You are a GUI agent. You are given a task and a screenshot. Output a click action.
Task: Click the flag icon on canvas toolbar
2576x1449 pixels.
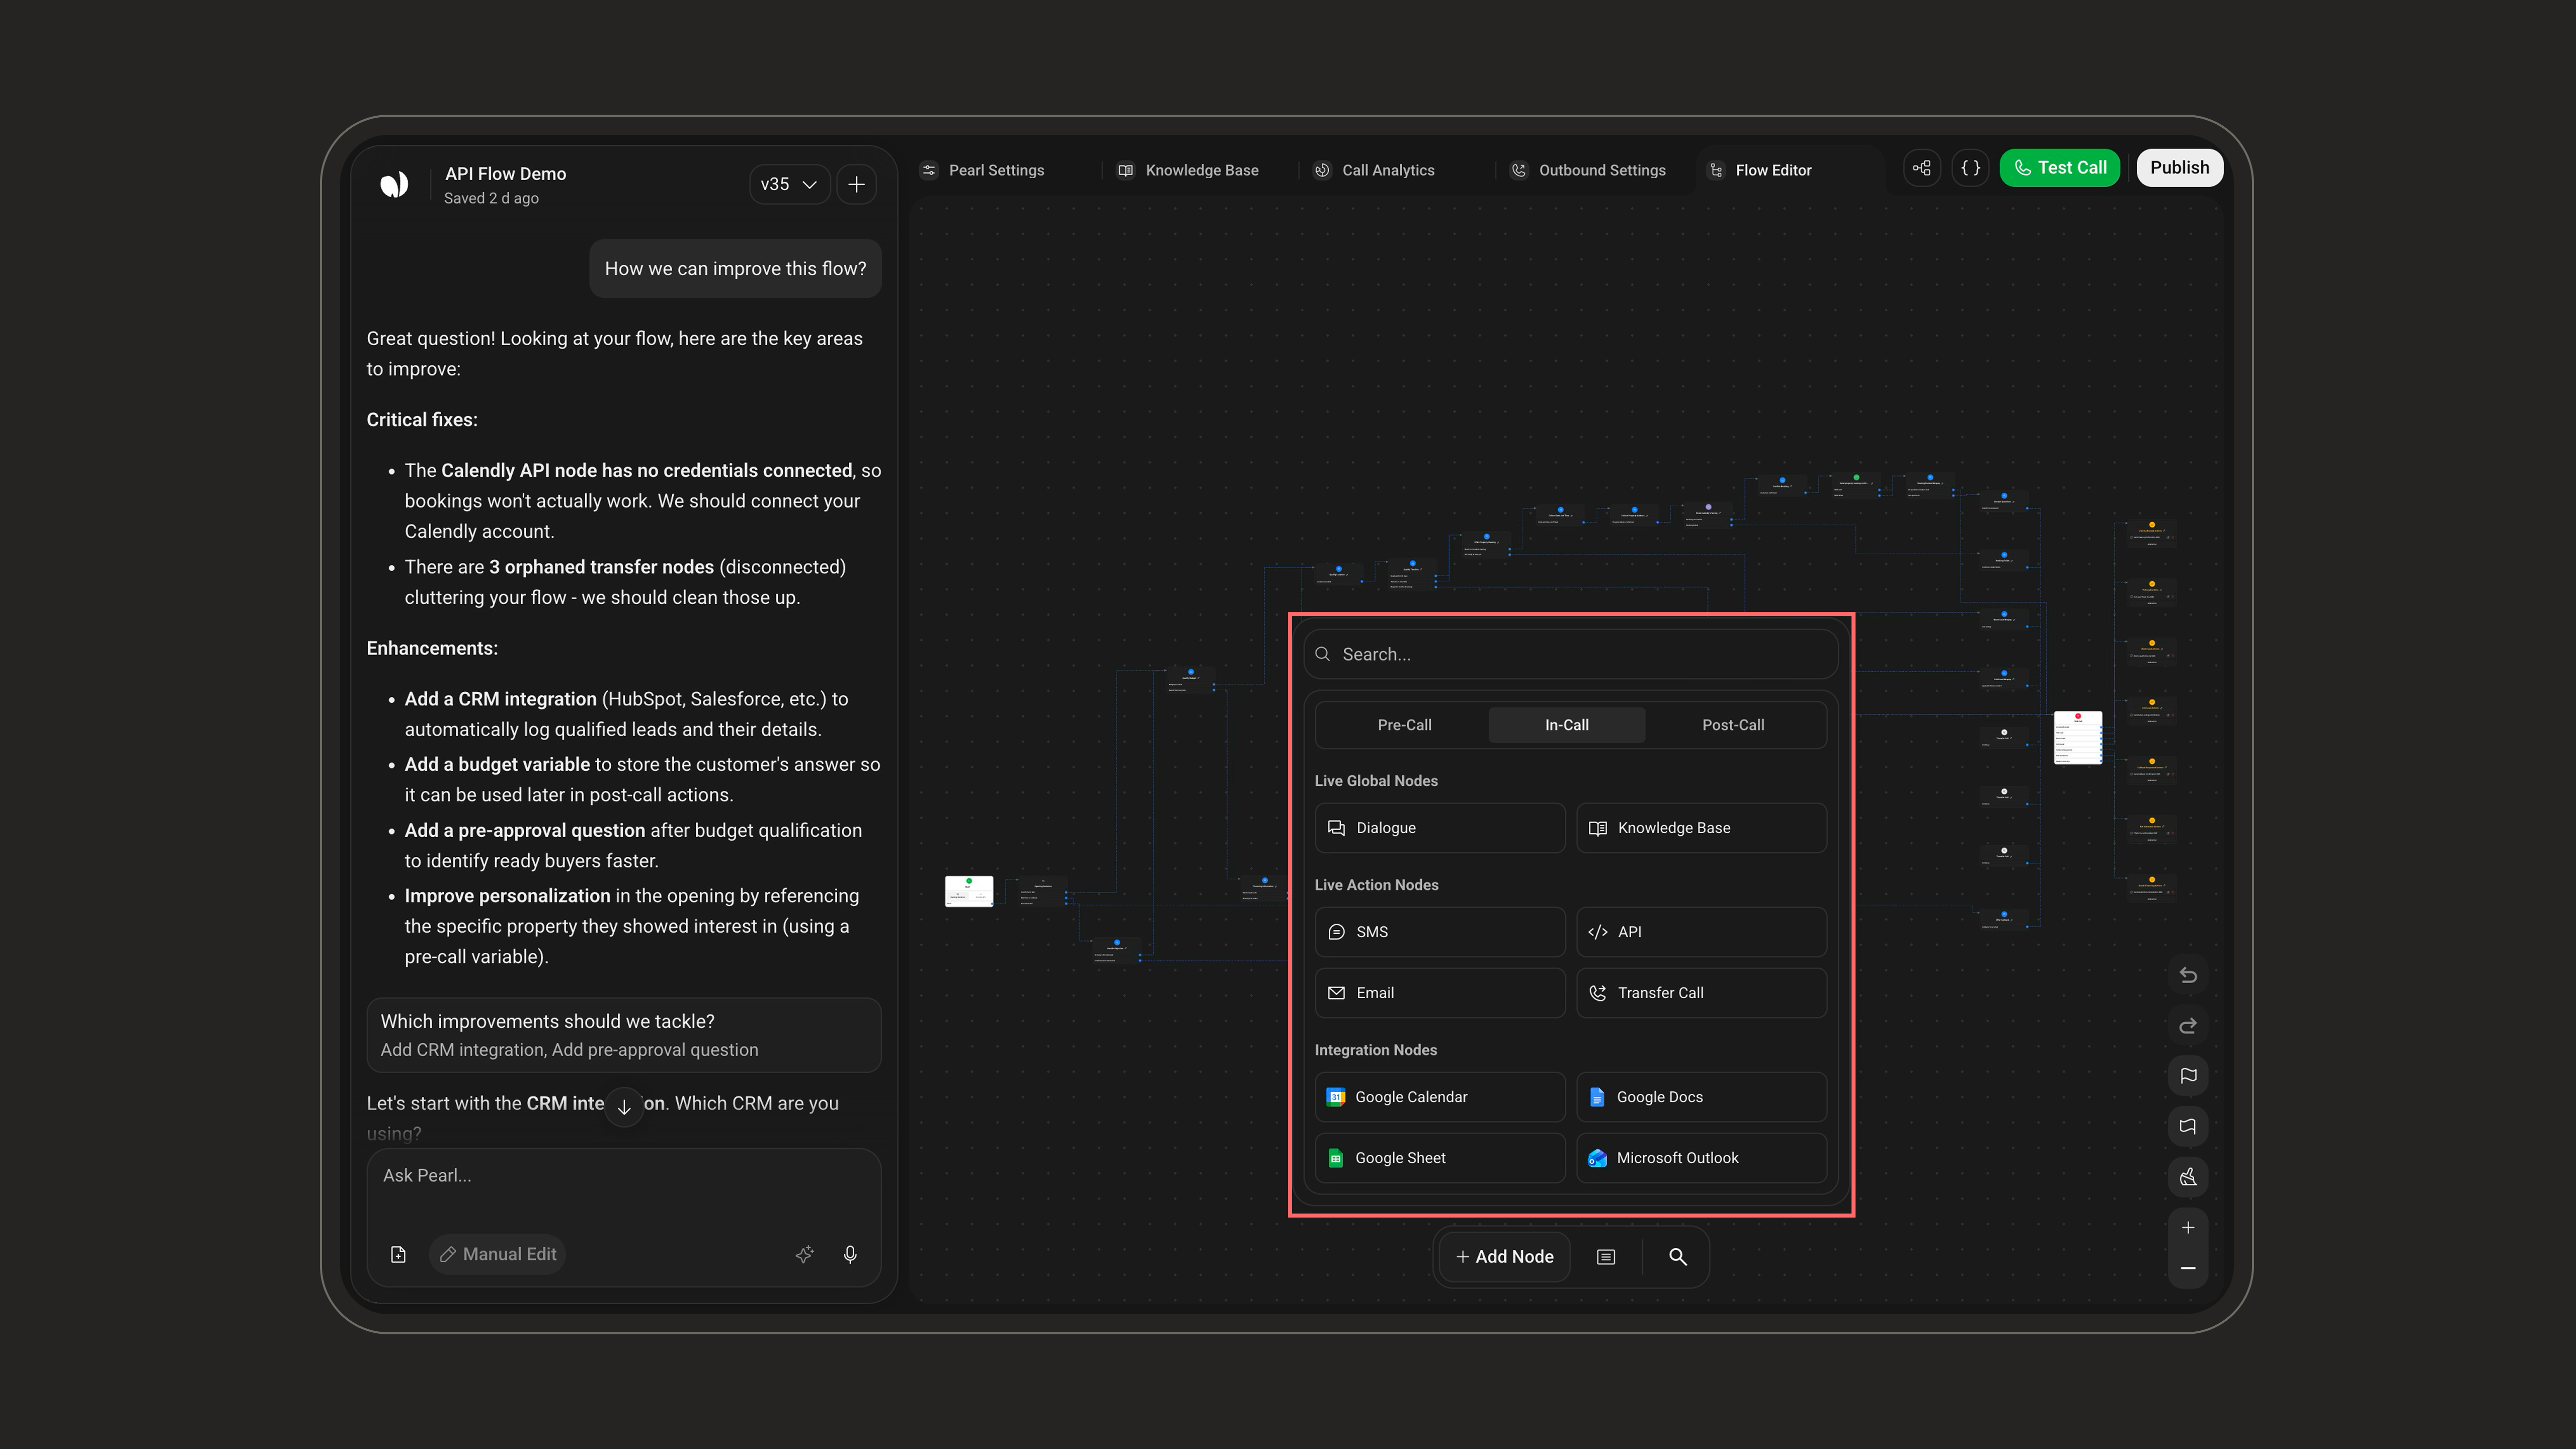2188,1076
